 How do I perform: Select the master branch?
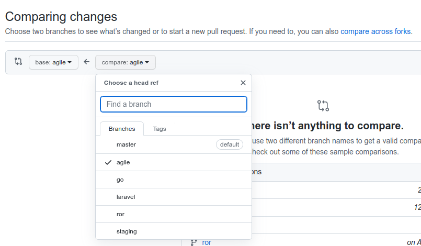[126, 144]
